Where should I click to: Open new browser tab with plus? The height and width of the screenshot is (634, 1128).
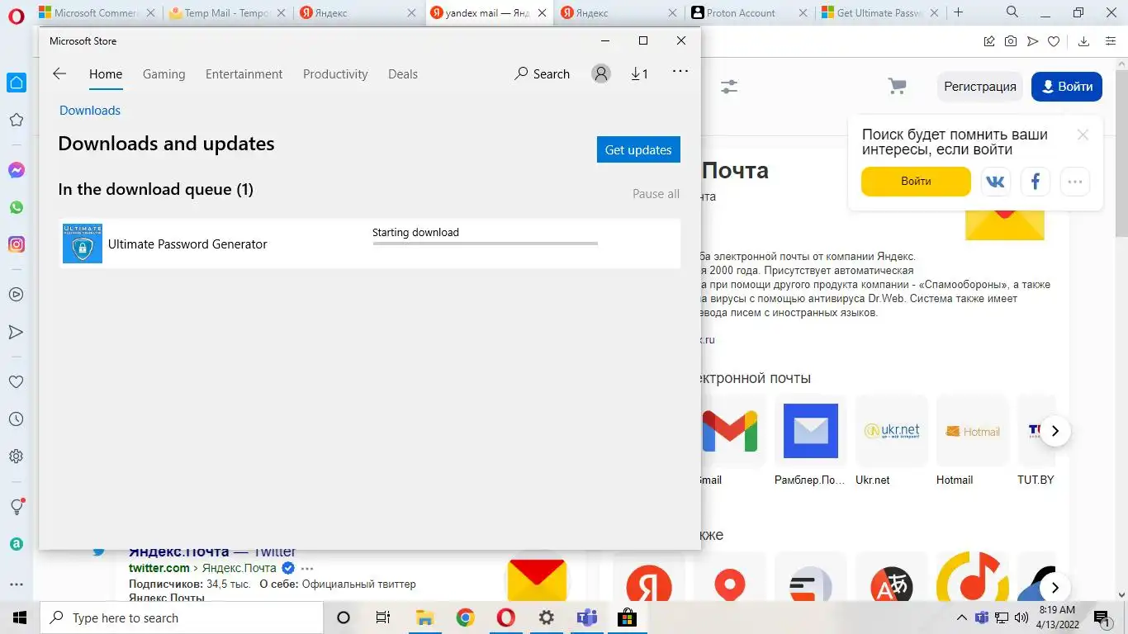click(958, 12)
